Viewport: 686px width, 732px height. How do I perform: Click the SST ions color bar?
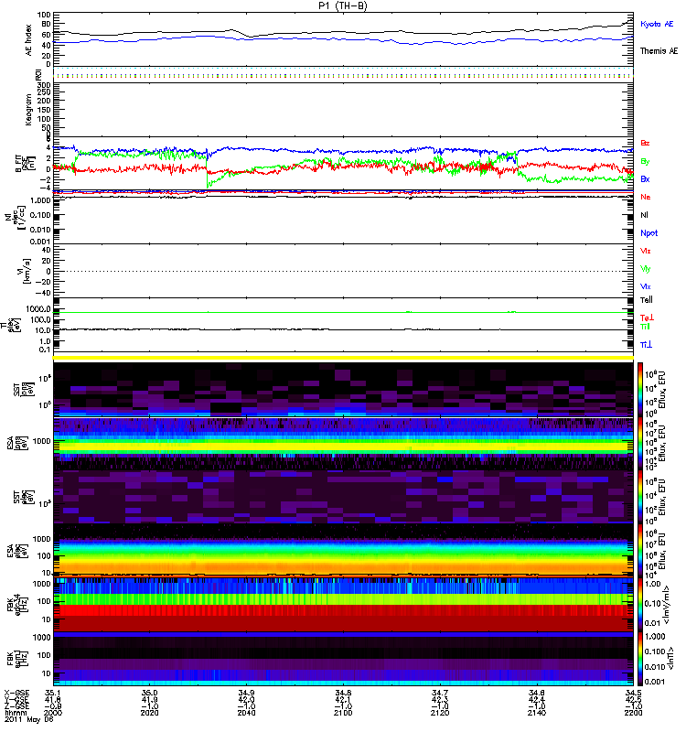pyautogui.click(x=640, y=390)
